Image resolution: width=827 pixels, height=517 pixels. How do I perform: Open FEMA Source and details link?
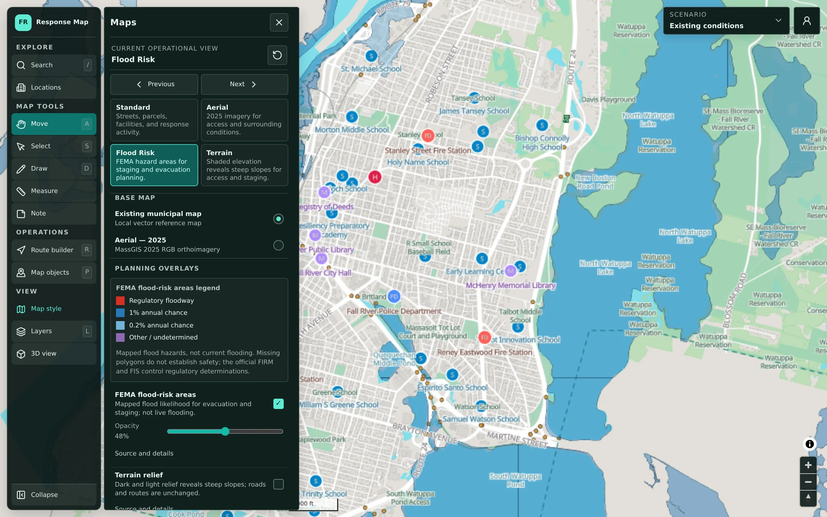click(144, 454)
